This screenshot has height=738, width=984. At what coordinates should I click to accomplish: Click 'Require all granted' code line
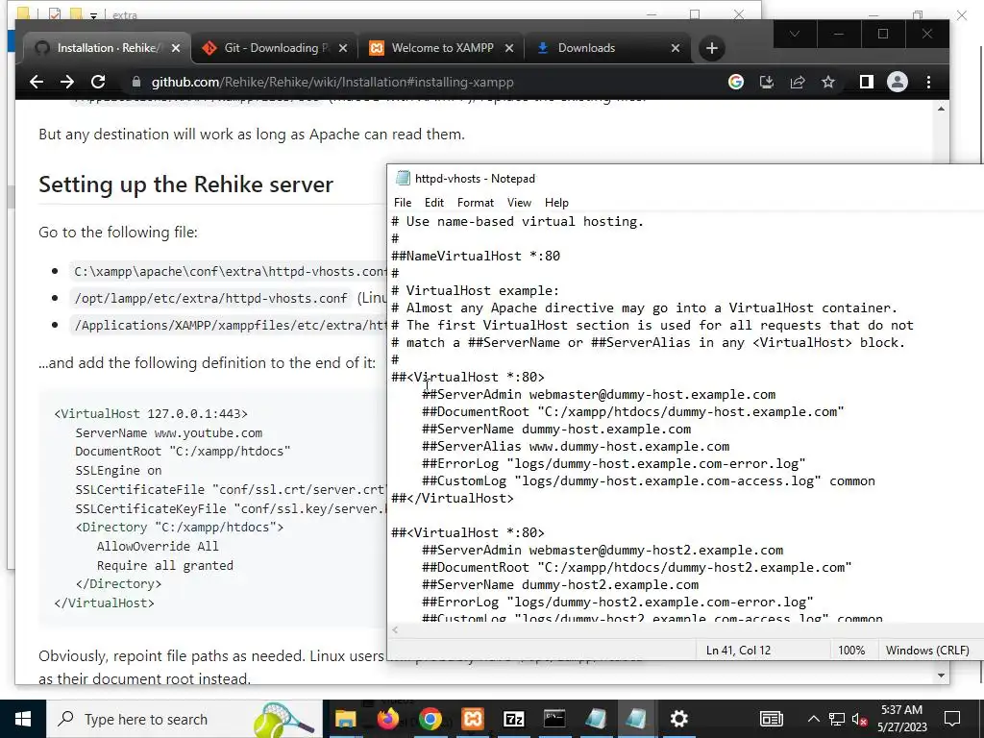165,565
